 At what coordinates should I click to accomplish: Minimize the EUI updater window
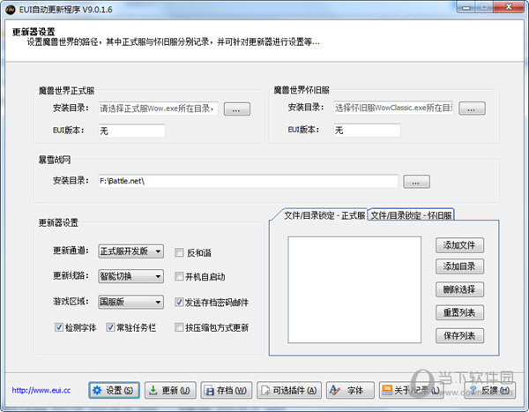tap(466, 7)
